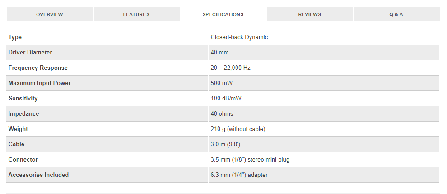Viewport: 447px width, 194px height.
Task: Click the 6.3 mm adapter accessory text
Action: click(239, 175)
